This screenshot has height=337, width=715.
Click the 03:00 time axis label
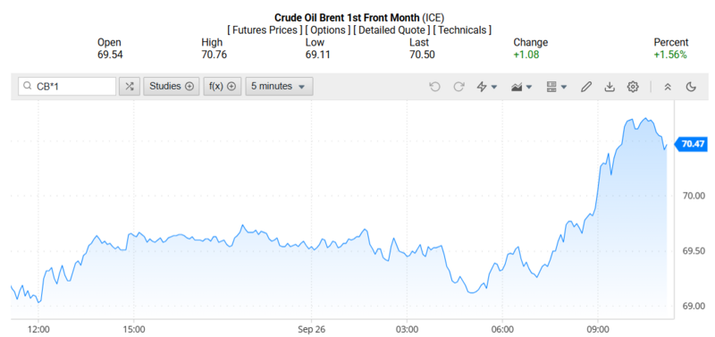point(407,328)
